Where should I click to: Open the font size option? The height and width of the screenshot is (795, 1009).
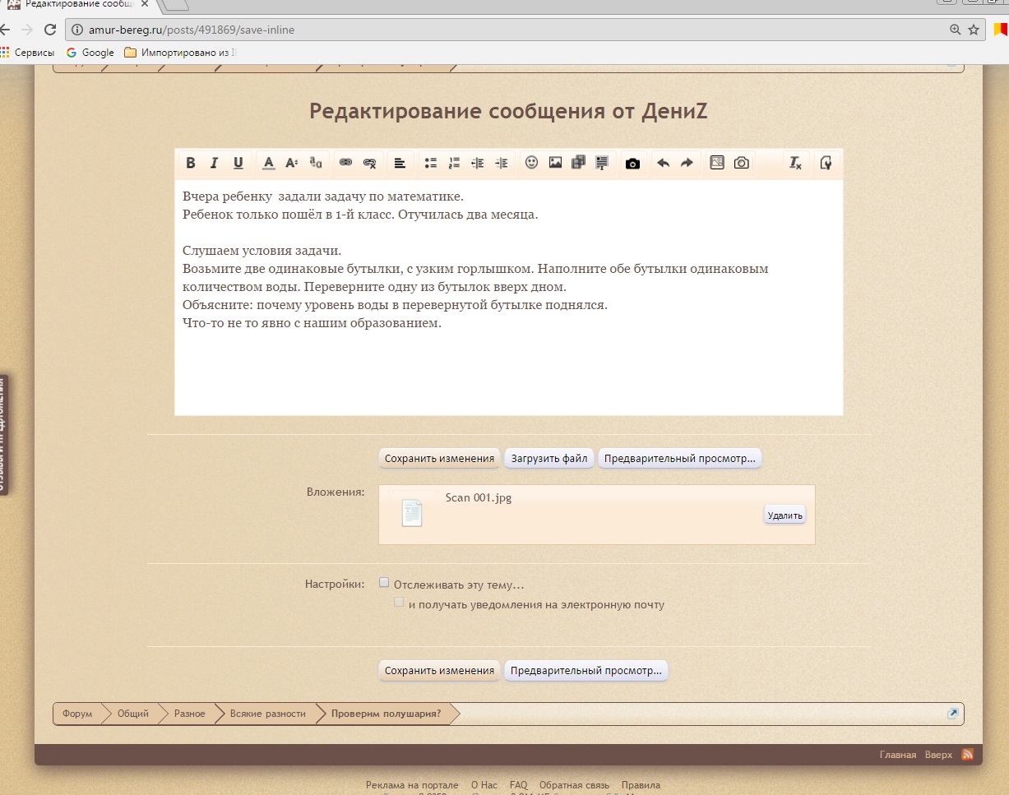coord(291,163)
